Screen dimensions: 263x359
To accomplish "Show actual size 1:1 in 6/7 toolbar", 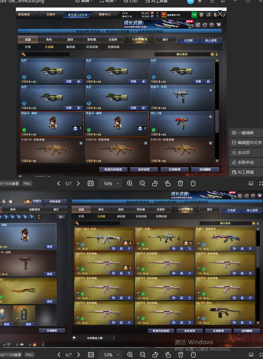I will 91,355.
